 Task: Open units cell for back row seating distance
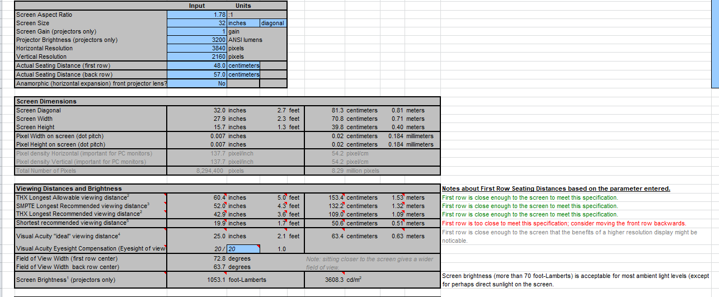pyautogui.click(x=243, y=74)
